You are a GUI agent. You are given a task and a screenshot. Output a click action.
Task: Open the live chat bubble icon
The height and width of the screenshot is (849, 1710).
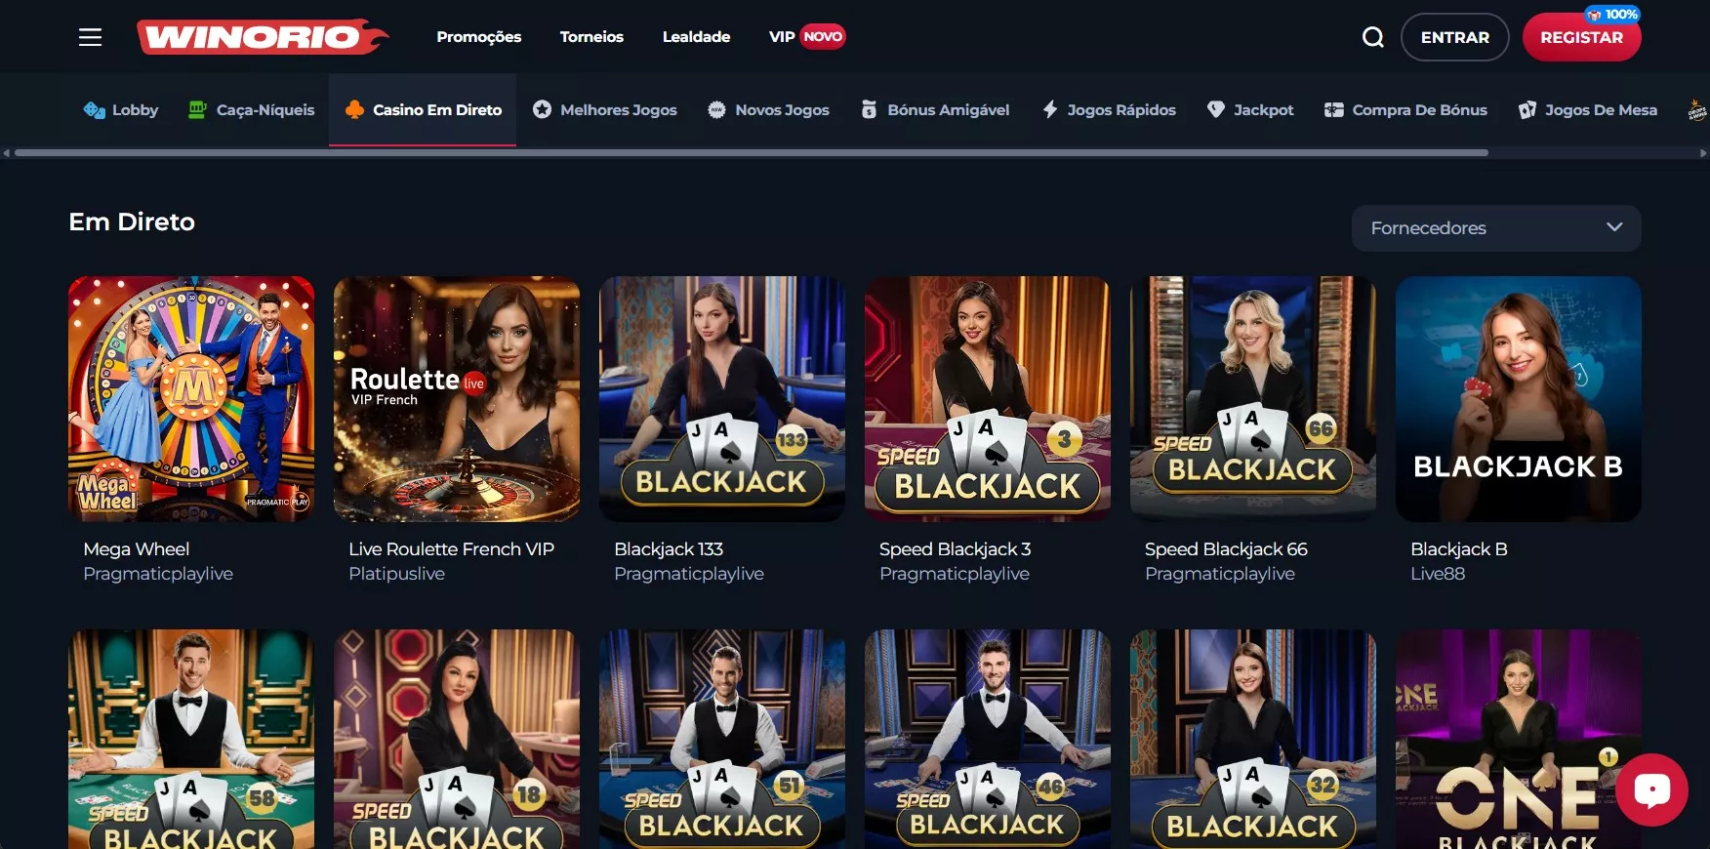(x=1651, y=789)
